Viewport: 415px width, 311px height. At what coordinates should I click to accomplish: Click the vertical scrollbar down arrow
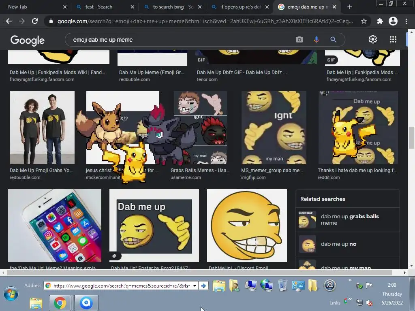[411, 266]
